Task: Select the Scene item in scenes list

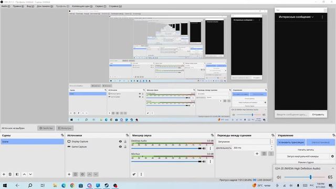Action: coord(32,142)
